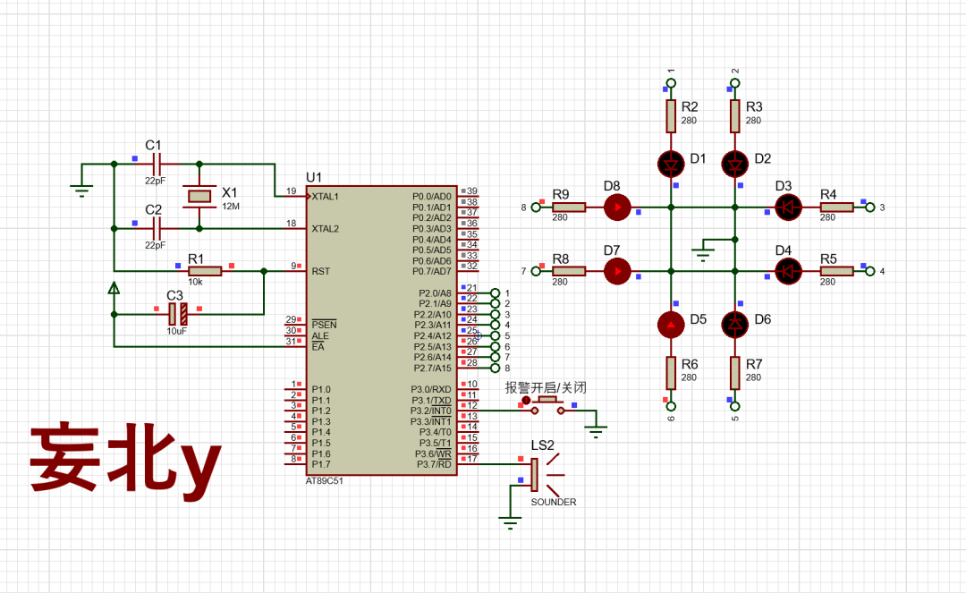966x593 pixels.
Task: Click terminal connected to pin P2.3/A11
Action: click(x=495, y=326)
